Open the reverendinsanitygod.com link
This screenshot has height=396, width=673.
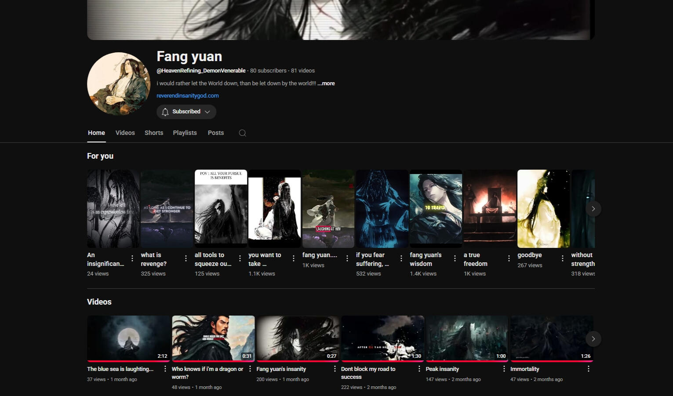pos(188,95)
